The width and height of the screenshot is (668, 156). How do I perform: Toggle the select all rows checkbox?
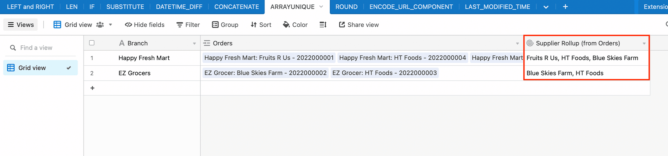[92, 43]
